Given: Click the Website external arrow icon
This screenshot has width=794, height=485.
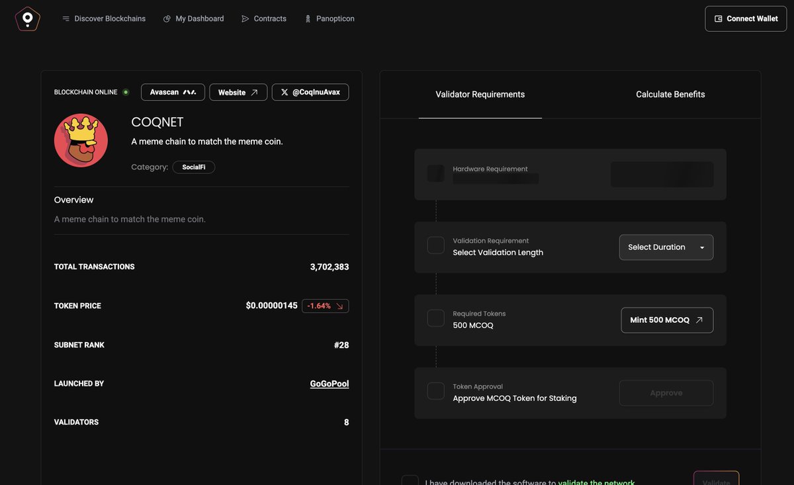Looking at the screenshot, I should 255,93.
